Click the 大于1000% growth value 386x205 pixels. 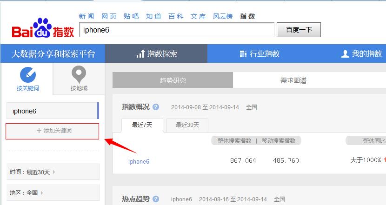366,160
